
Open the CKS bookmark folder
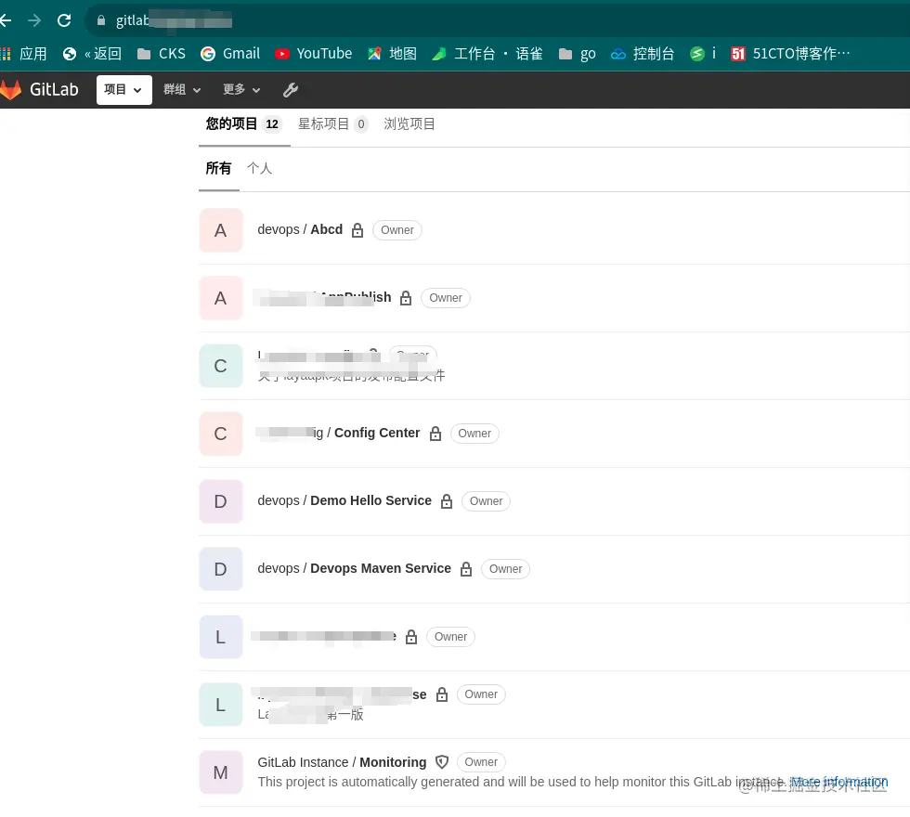click(162, 54)
